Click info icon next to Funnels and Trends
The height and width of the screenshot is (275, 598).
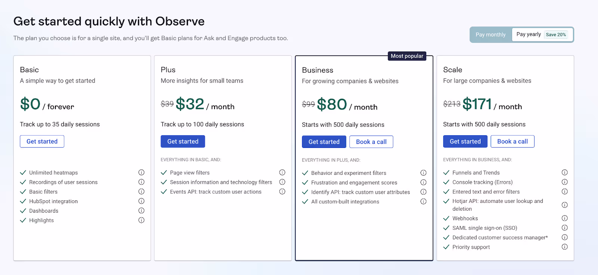tap(565, 172)
